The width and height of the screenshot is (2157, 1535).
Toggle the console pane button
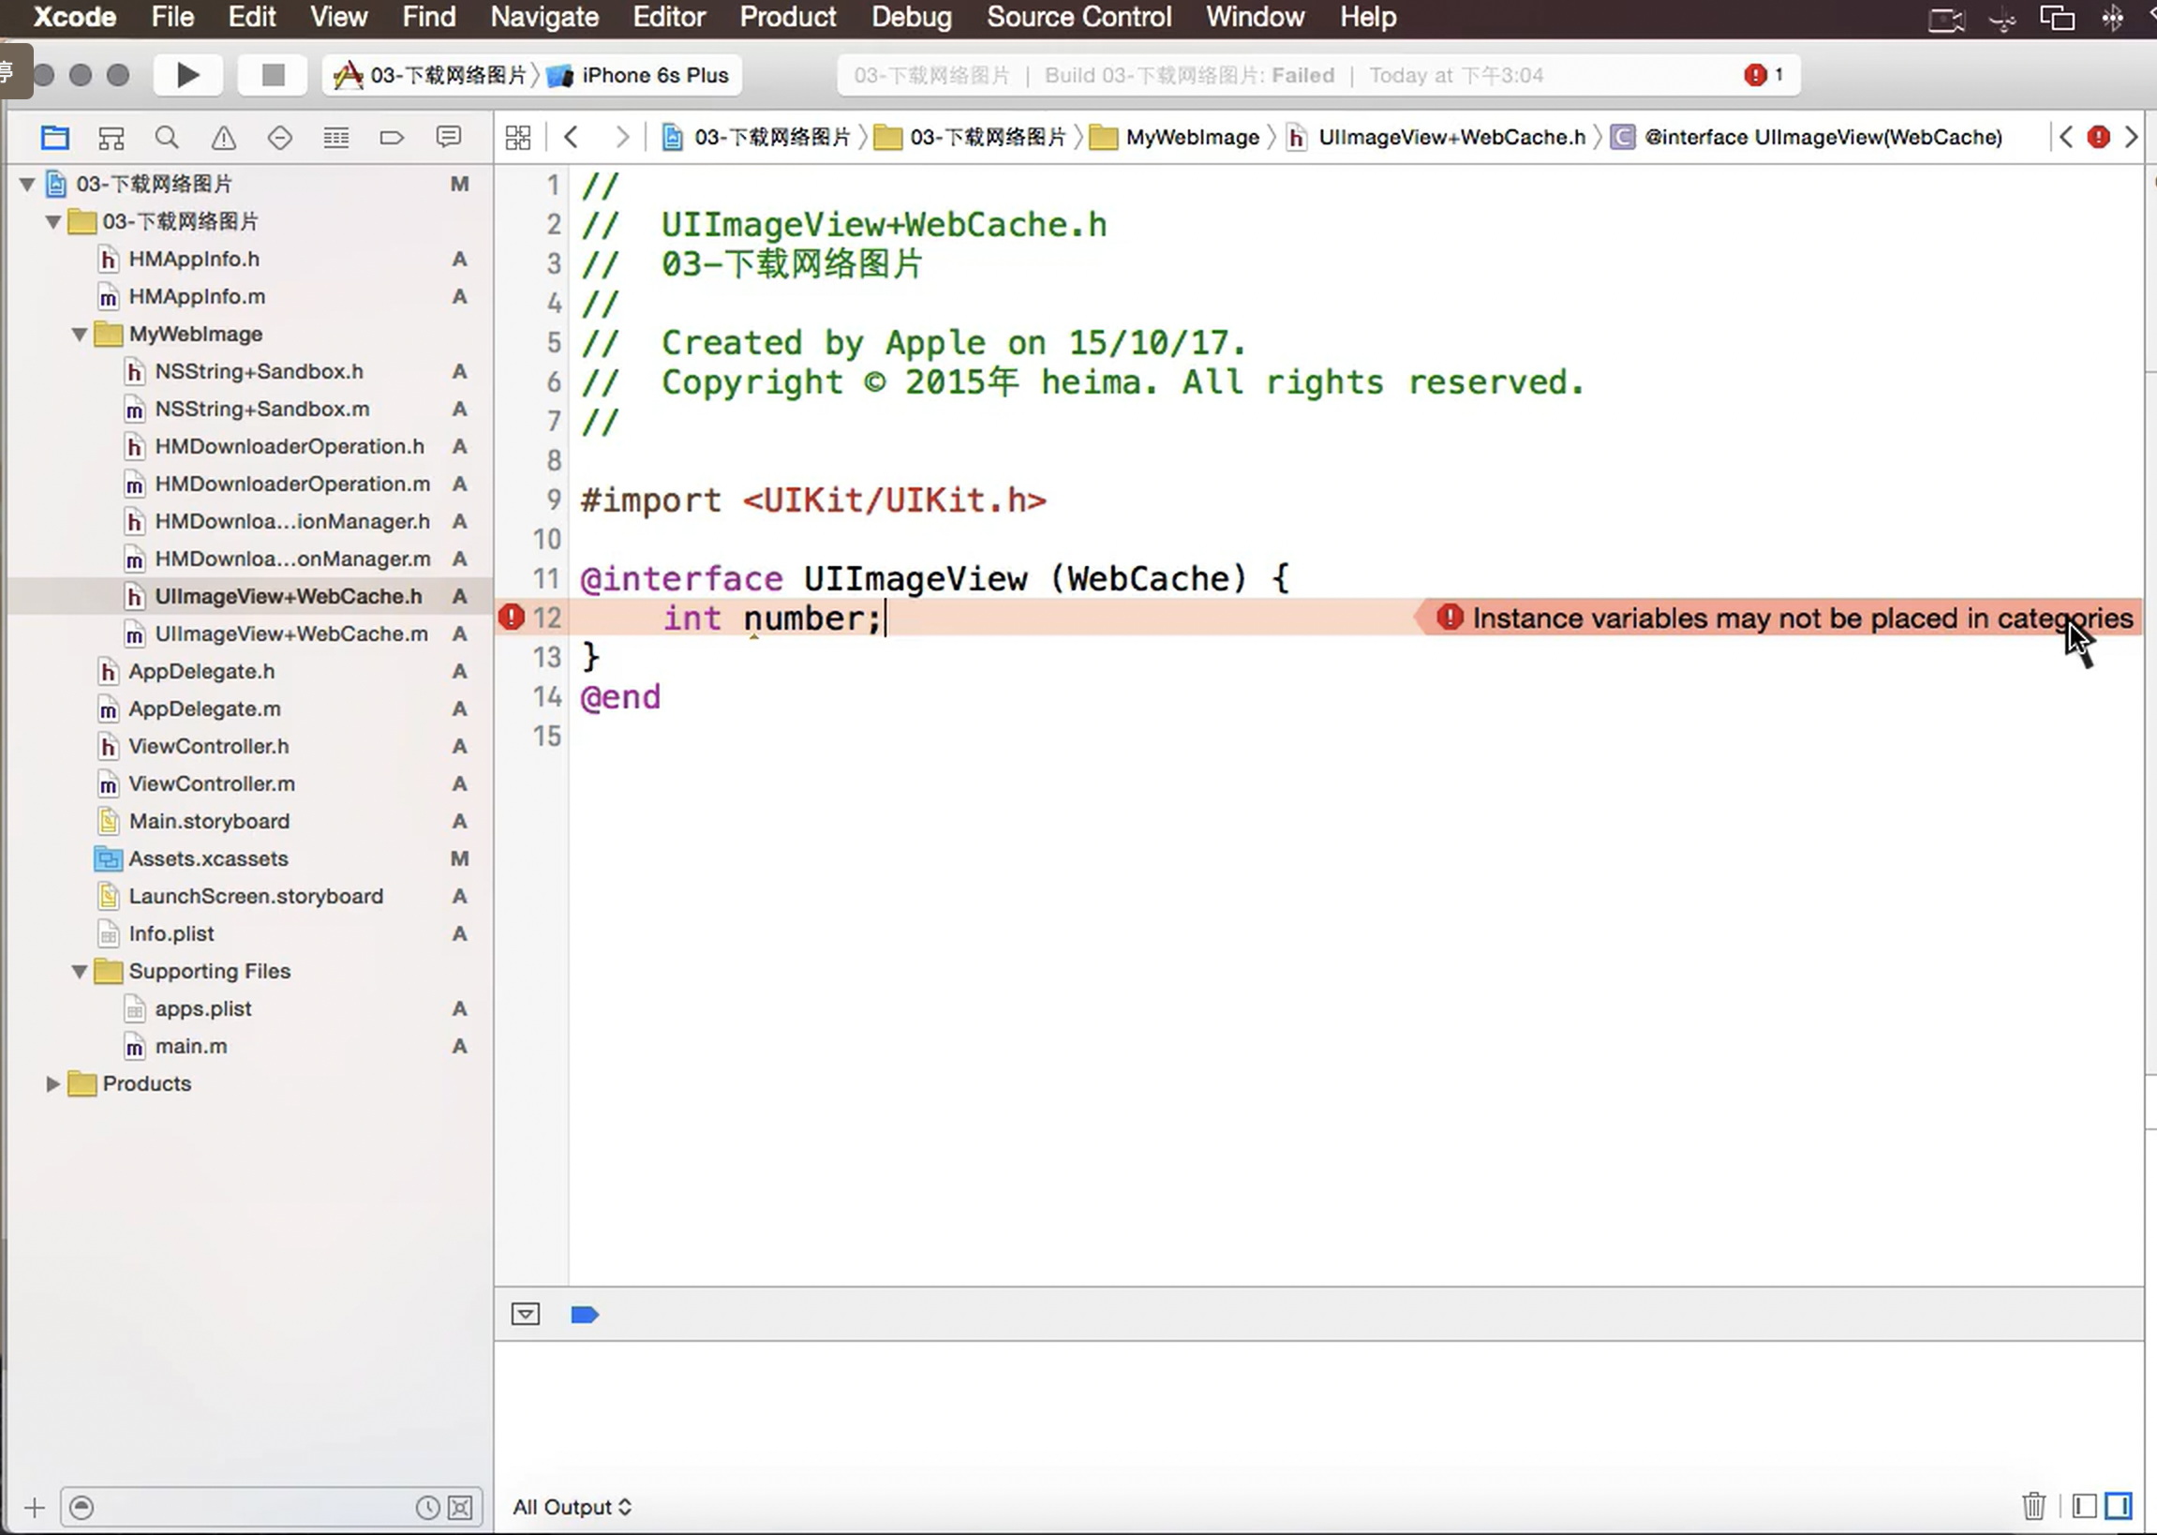point(2120,1505)
